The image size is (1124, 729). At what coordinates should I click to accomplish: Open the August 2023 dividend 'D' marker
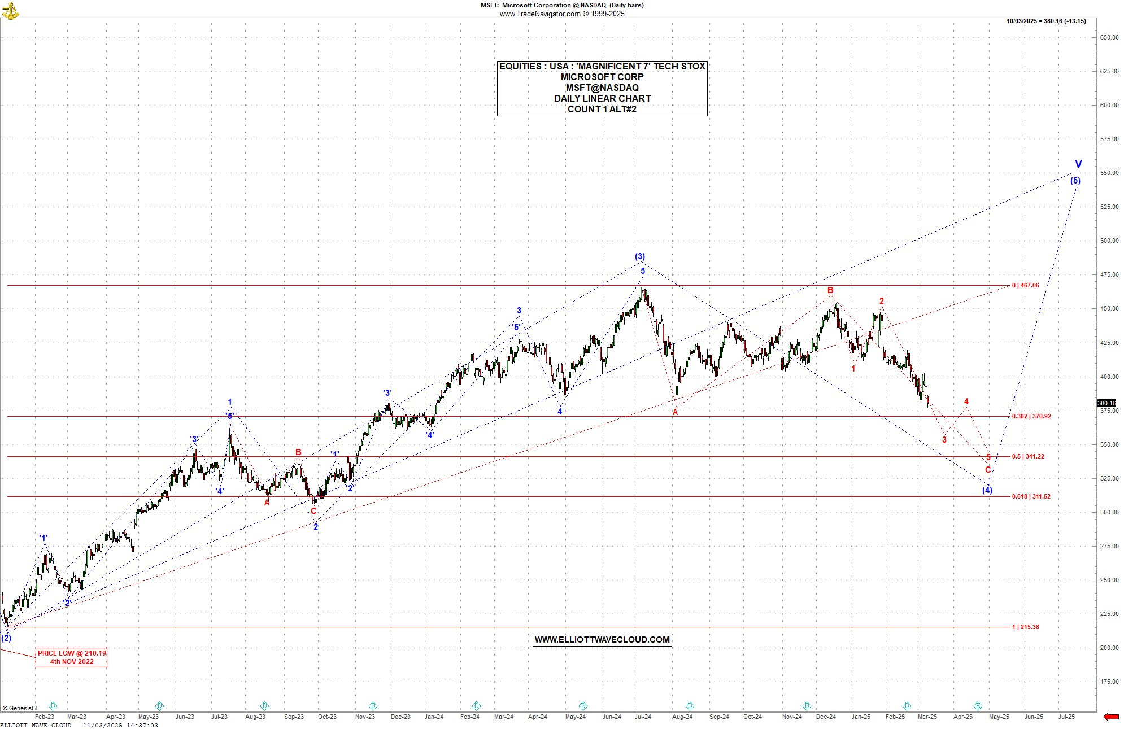(x=264, y=706)
